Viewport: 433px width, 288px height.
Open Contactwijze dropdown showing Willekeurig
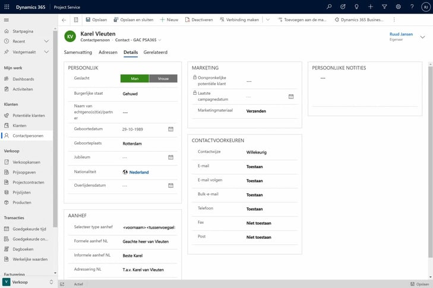[x=272, y=152]
